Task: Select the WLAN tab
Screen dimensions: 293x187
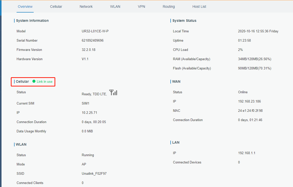Action: click(x=115, y=7)
